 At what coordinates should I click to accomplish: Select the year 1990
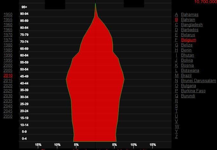(8, 55)
